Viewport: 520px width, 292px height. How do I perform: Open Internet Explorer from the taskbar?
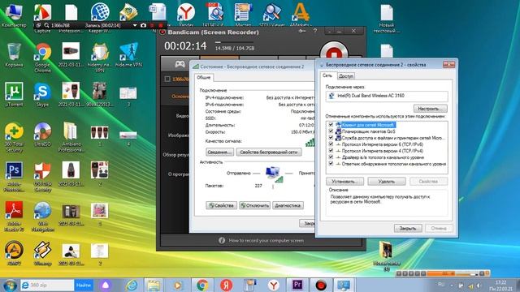point(132,285)
